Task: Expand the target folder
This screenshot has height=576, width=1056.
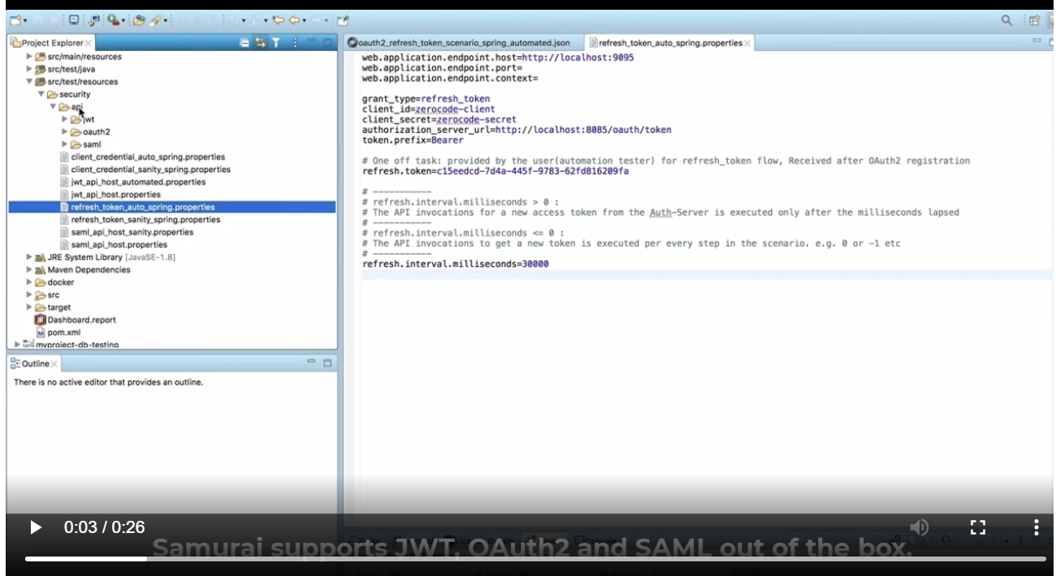Action: tap(29, 307)
